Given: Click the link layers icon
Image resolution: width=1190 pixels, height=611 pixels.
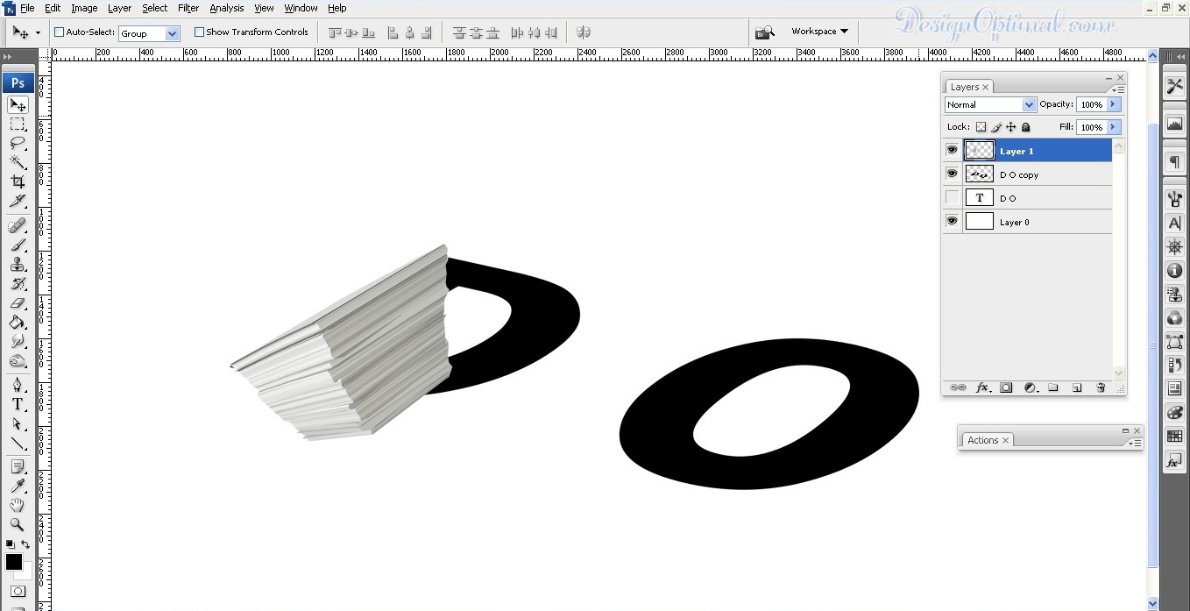Looking at the screenshot, I should click(958, 387).
